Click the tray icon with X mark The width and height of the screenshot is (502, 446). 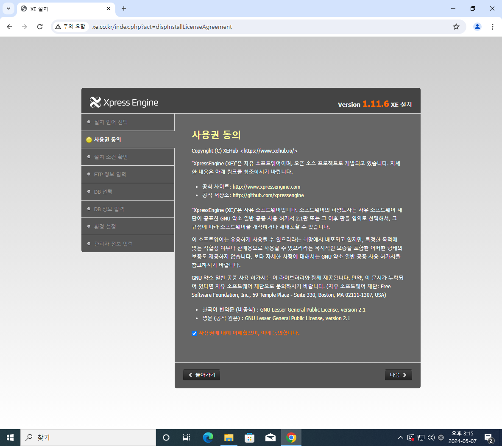tap(441, 438)
